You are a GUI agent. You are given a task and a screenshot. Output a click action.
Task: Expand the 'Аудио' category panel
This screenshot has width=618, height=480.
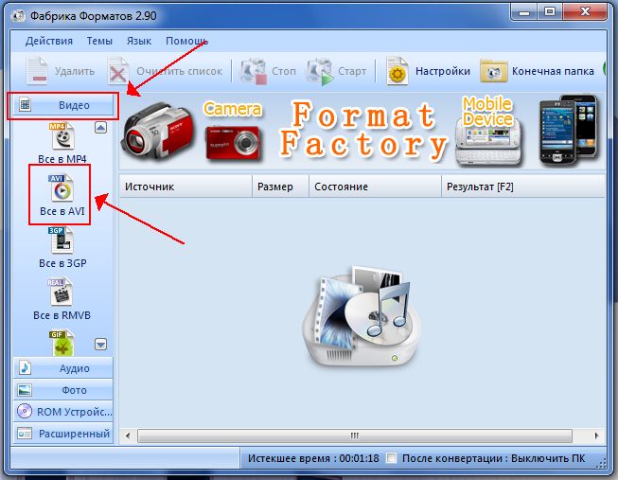coord(63,367)
